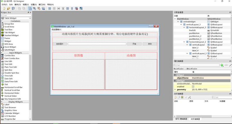Viewport: 232px width, 124px height.
Task: Collapse the horizontalLayout_3 tree node
Action: point(184,27)
